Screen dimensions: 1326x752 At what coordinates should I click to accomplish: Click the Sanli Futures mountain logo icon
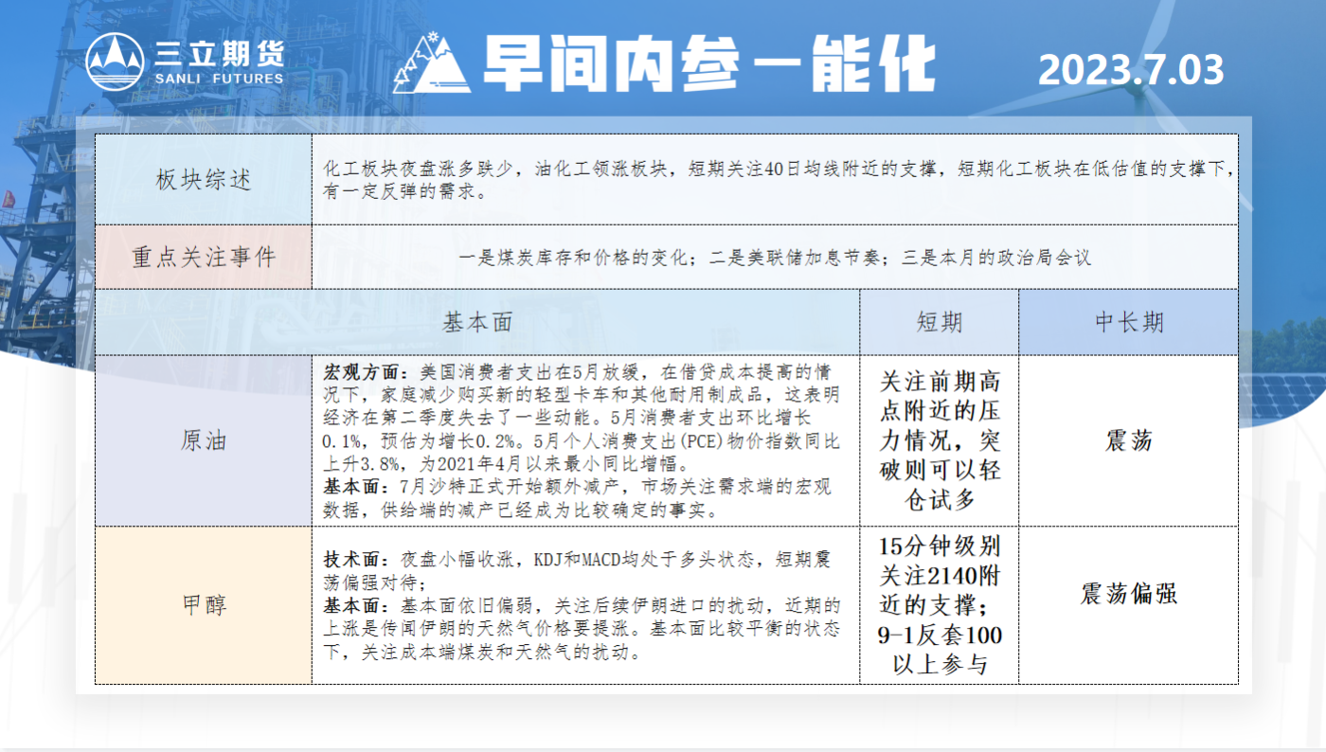coord(115,62)
